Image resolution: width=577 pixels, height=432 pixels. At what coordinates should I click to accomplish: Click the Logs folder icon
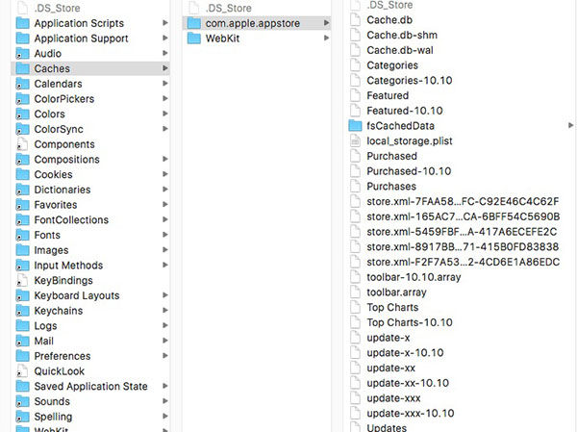click(x=23, y=325)
